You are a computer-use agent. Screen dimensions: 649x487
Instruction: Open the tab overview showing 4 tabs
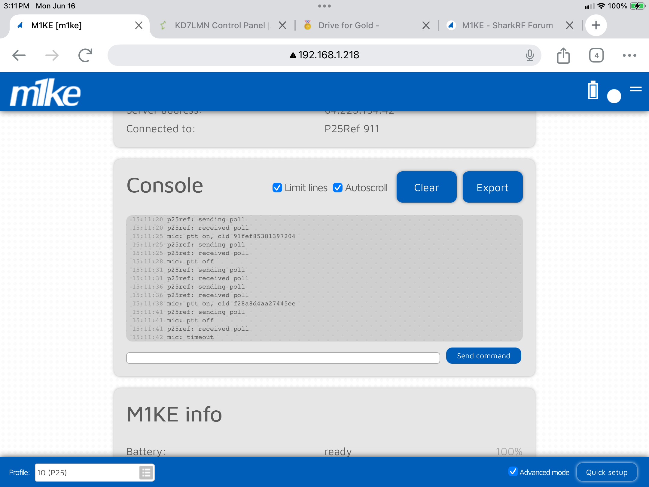596,56
